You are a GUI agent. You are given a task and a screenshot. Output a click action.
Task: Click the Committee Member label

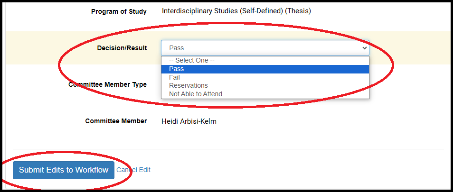(x=116, y=121)
